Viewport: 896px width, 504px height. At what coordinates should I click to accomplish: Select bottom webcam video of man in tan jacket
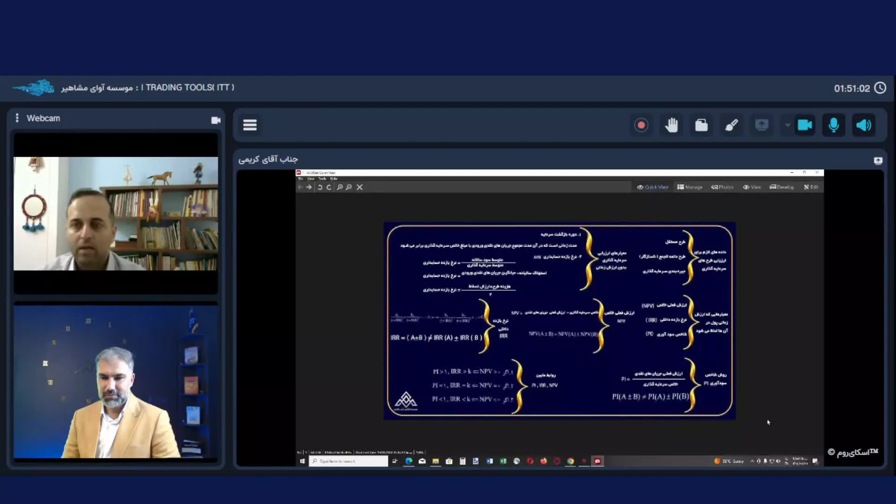click(116, 381)
